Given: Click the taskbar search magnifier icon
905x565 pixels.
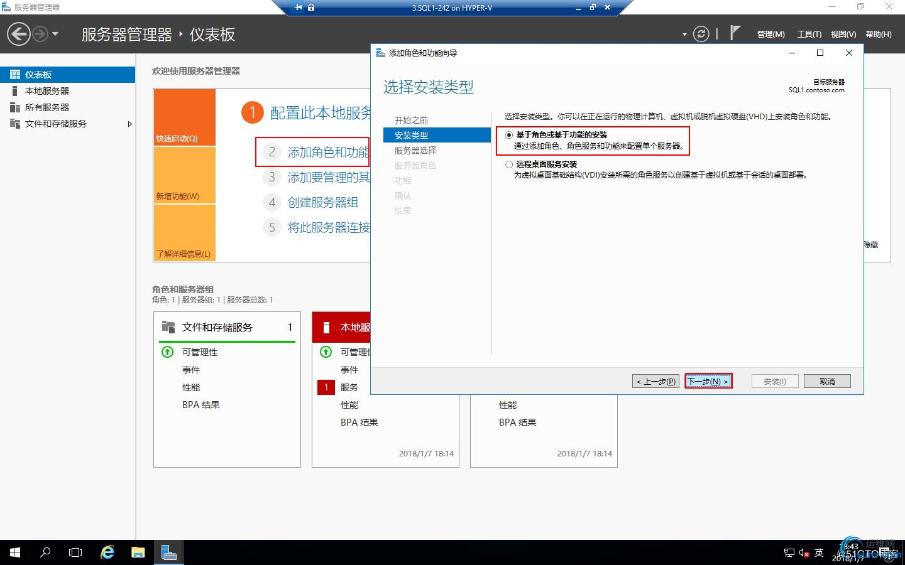Looking at the screenshot, I should pyautogui.click(x=45, y=552).
